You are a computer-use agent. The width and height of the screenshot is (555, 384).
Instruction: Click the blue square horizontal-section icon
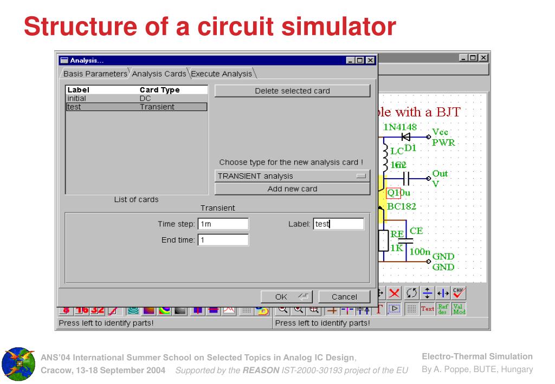(213, 310)
